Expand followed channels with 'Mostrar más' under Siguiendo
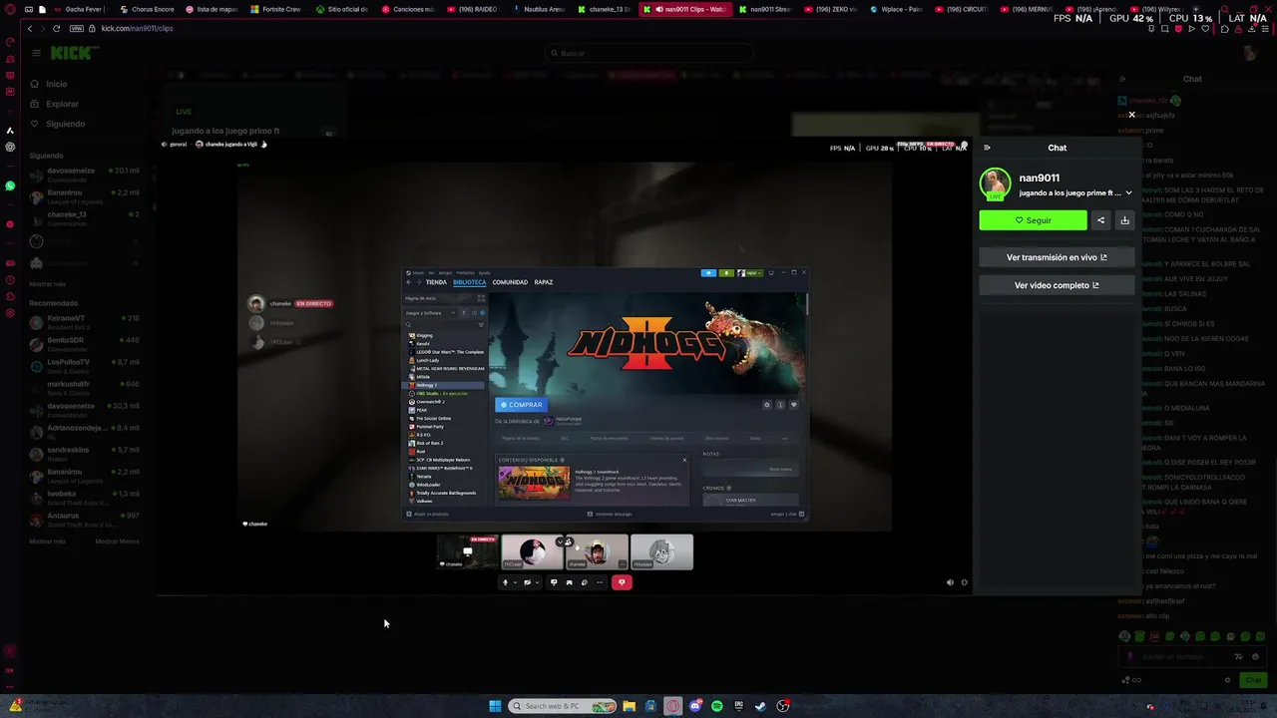The width and height of the screenshot is (1277, 718). 48,284
